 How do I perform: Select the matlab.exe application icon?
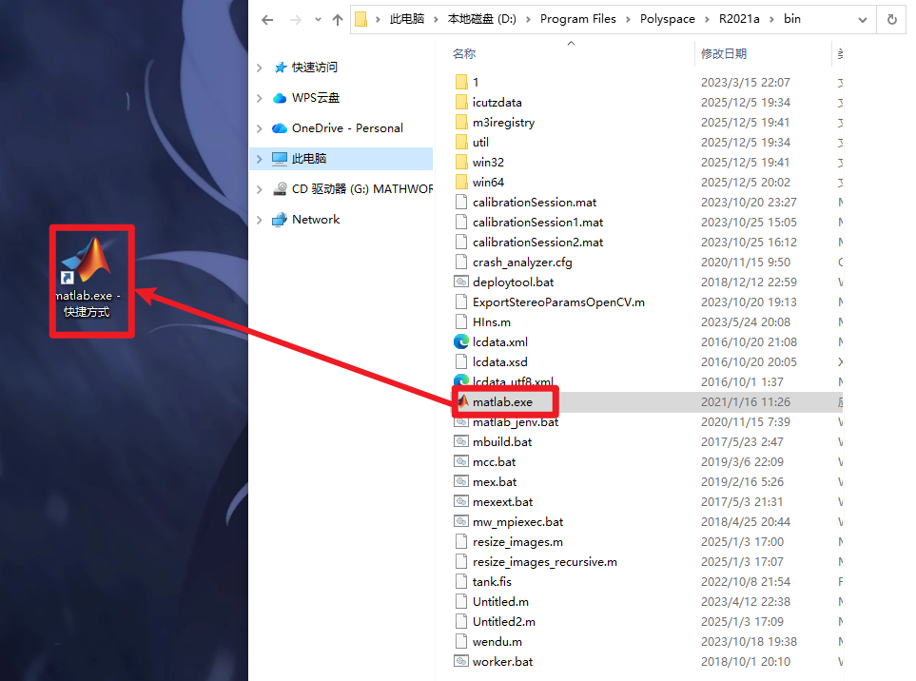pyautogui.click(x=462, y=401)
